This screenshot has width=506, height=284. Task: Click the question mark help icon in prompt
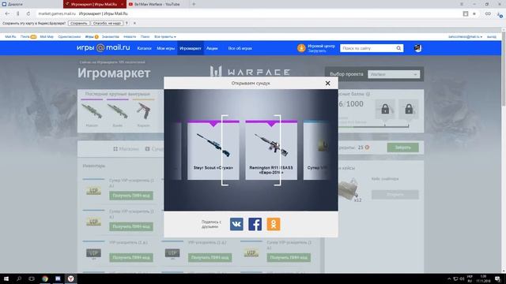pos(126,23)
